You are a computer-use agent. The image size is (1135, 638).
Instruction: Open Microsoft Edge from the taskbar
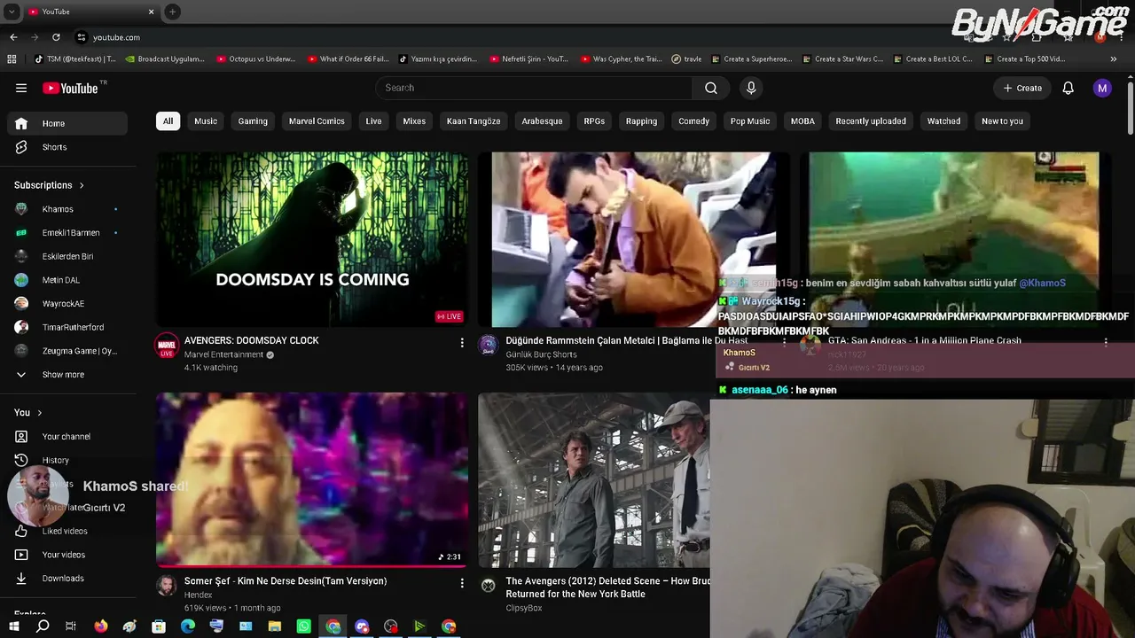coord(188,626)
